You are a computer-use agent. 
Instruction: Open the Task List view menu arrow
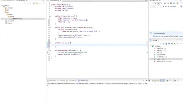tap(181, 3)
